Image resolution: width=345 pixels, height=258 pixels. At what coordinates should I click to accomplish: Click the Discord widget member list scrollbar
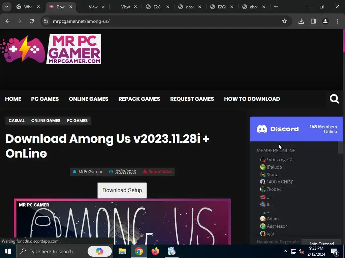340,148
